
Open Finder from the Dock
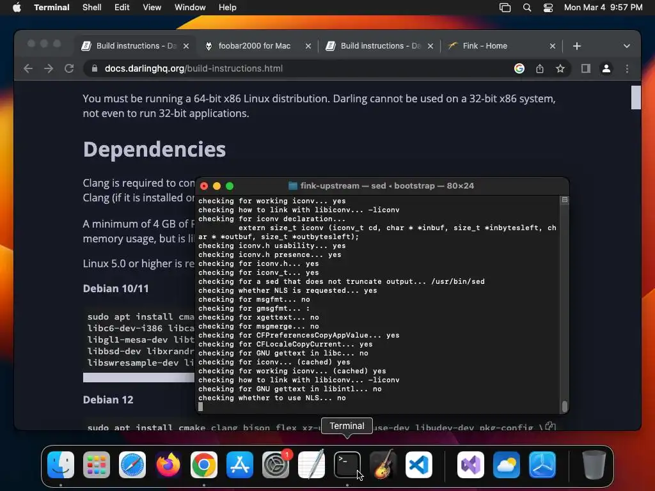click(61, 465)
